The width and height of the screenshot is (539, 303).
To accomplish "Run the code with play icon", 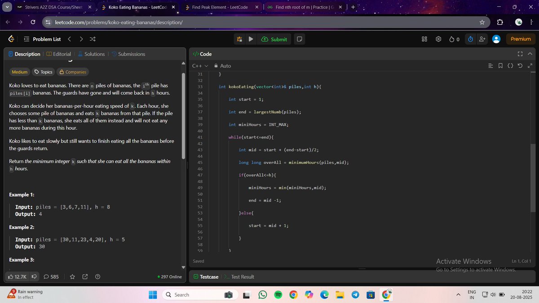I will tap(251, 39).
